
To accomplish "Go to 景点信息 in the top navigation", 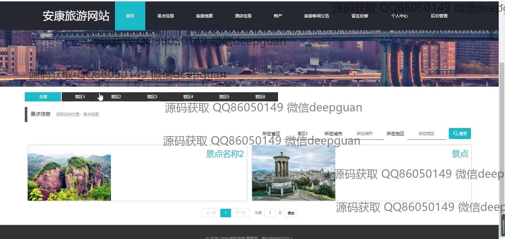I will click(166, 16).
